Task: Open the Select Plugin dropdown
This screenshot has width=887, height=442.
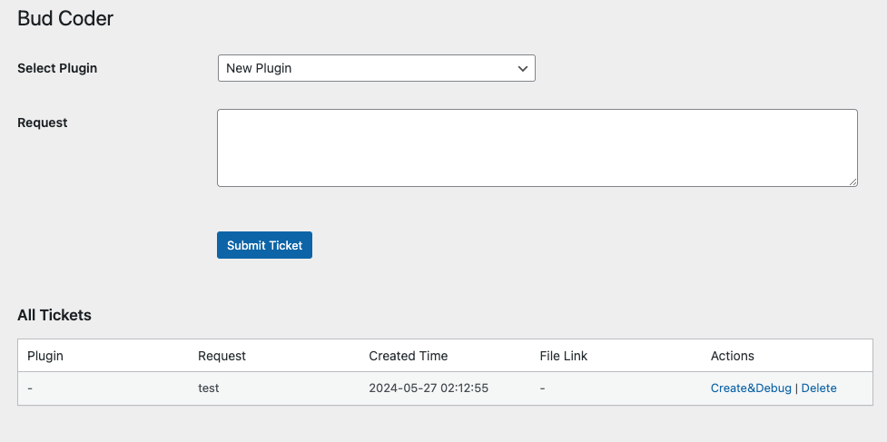Action: pos(376,68)
